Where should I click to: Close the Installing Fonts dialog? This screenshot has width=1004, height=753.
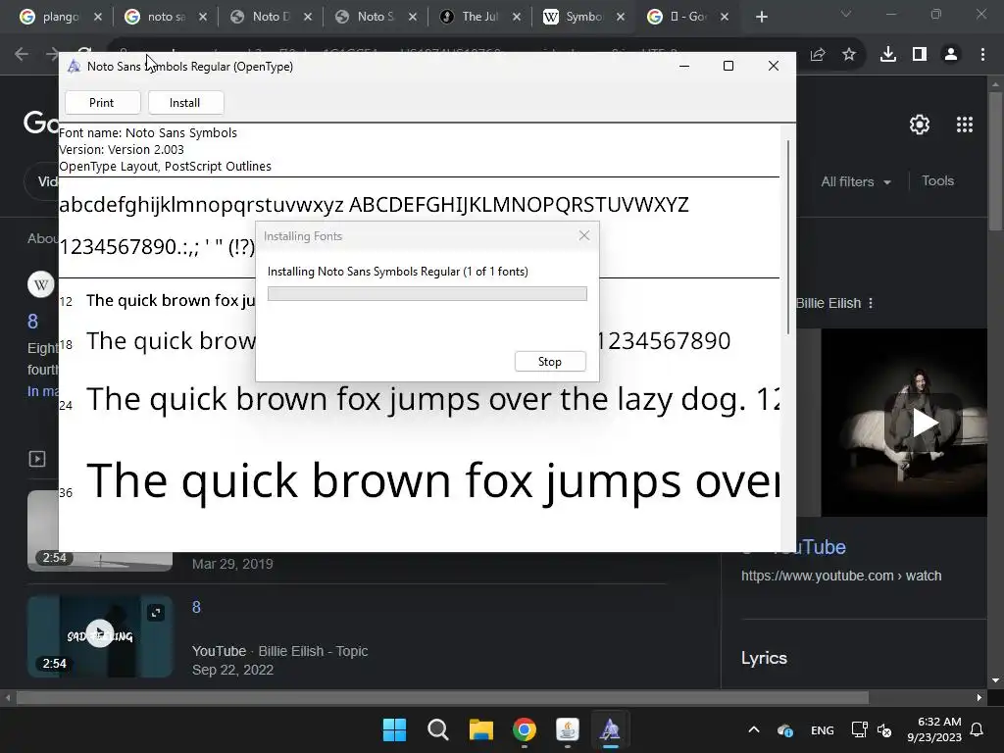[584, 235]
